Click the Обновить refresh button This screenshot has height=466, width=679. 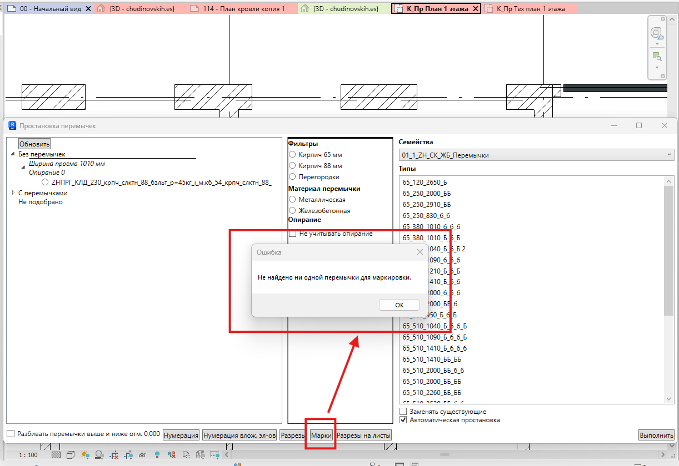pyautogui.click(x=34, y=144)
